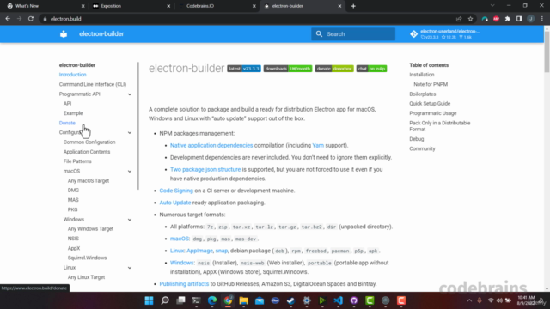Open the browser side panel icon
Image resolution: width=550 pixels, height=309 pixels.
[519, 19]
